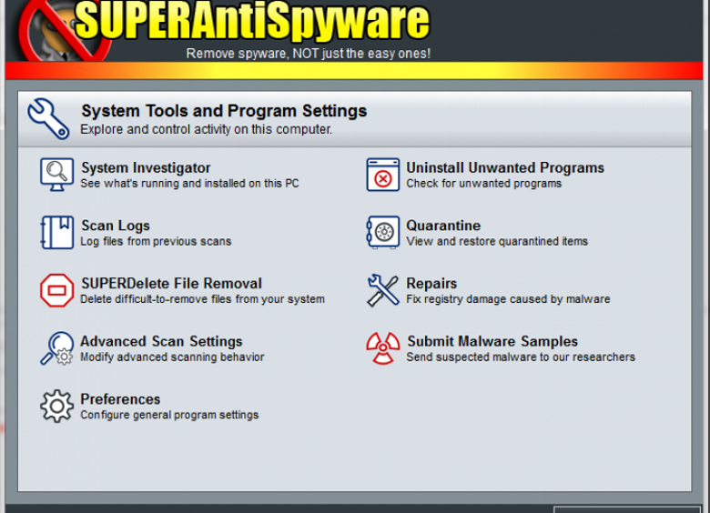Launch SUPERDelete File Removal

pyautogui.click(x=172, y=284)
